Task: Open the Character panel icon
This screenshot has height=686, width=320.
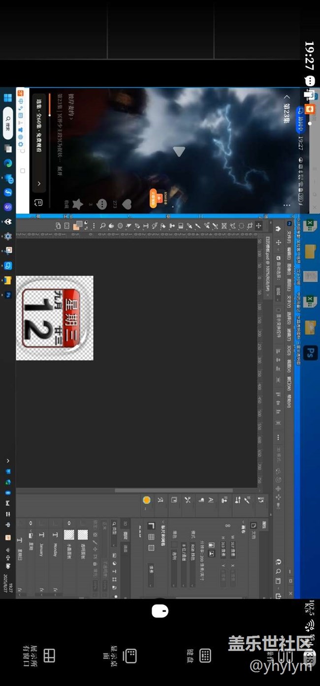Action: click(211, 499)
